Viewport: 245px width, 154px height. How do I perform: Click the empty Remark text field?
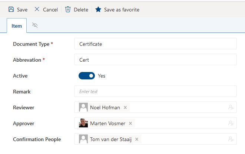(155, 92)
